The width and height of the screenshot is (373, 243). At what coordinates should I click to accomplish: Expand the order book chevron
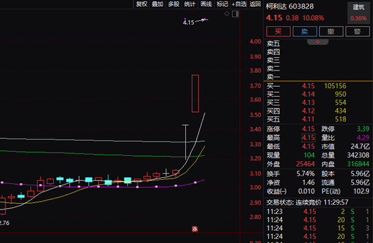318,42
